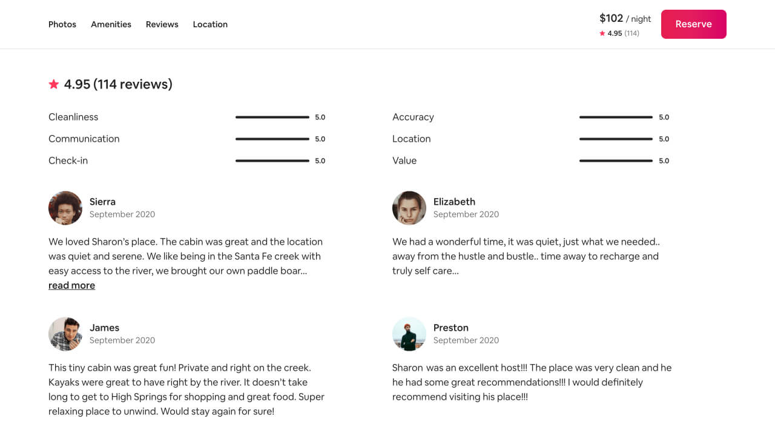Click the Check-in rating label

(68, 161)
